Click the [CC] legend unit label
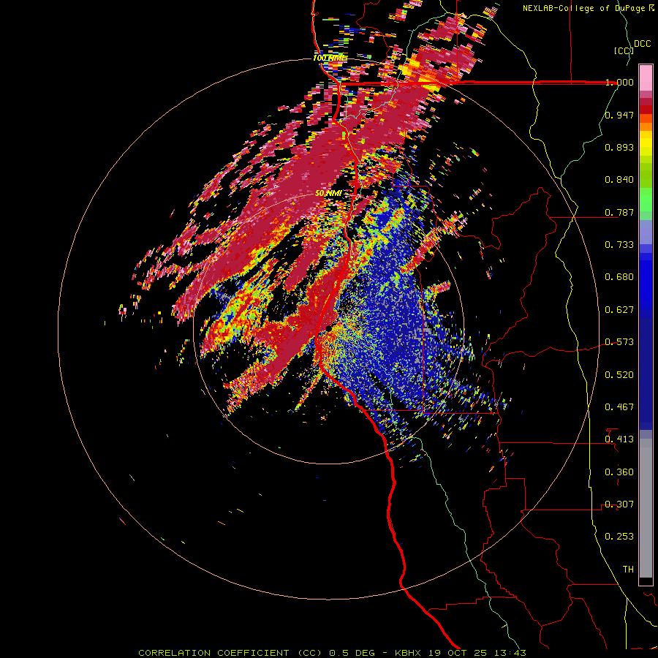The width and height of the screenshot is (658, 658). [624, 50]
